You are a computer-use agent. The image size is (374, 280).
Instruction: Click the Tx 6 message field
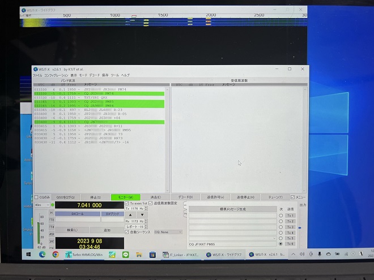pyautogui.click(x=232, y=244)
